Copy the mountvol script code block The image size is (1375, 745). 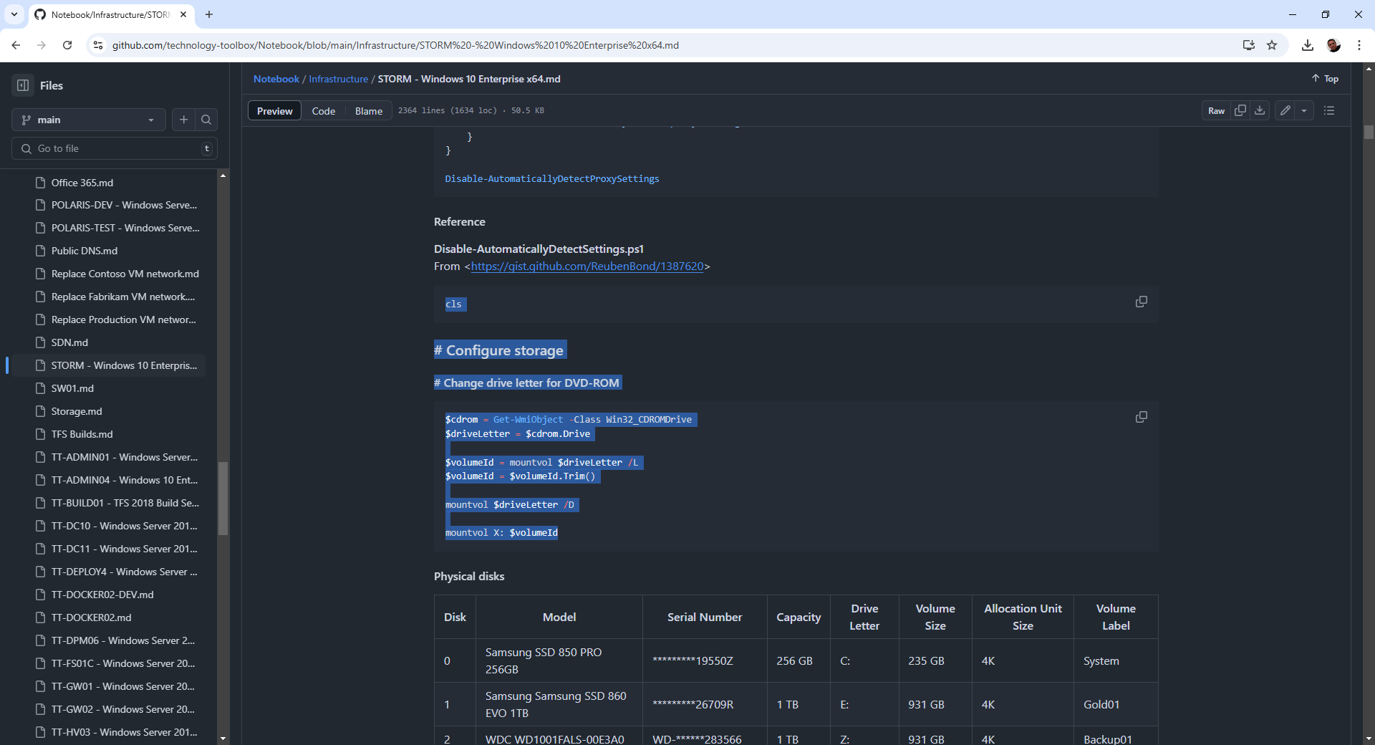click(1142, 417)
